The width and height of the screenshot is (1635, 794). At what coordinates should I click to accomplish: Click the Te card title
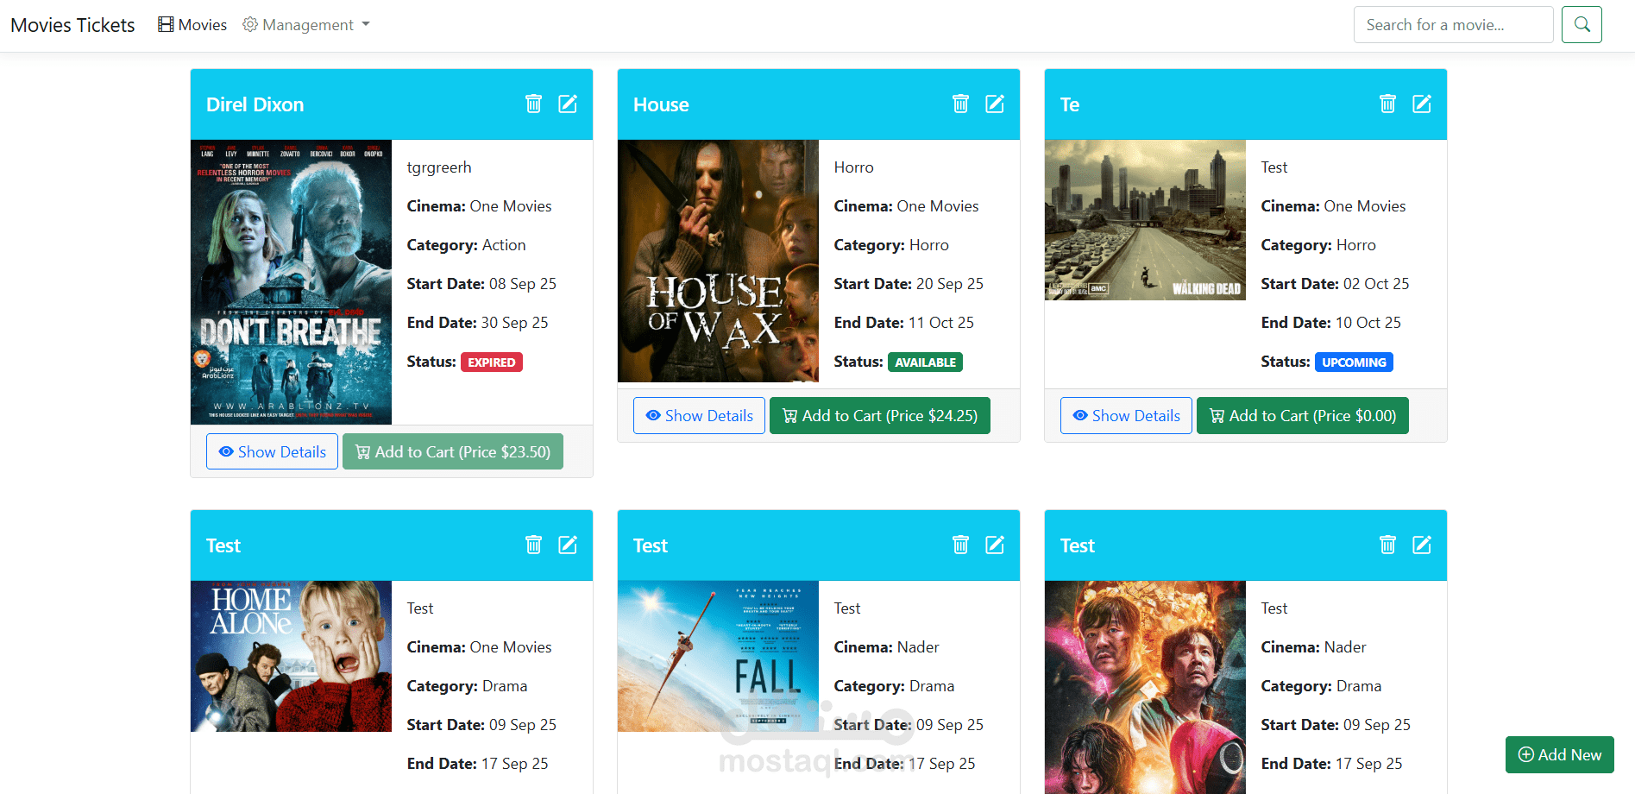pyautogui.click(x=1070, y=104)
